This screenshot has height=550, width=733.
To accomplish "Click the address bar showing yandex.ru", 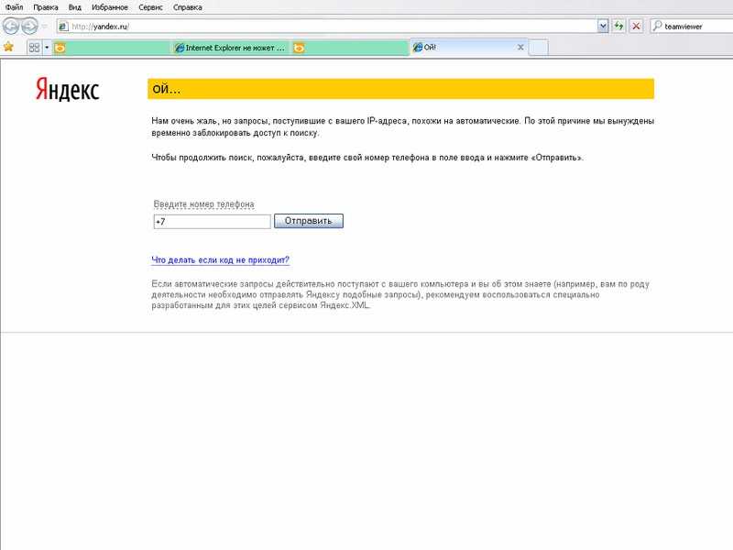I will coord(326,27).
